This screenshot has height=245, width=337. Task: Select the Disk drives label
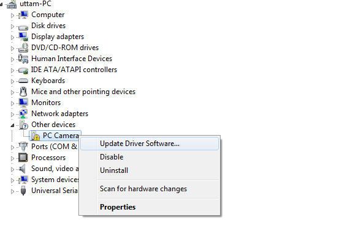pyautogui.click(x=48, y=26)
